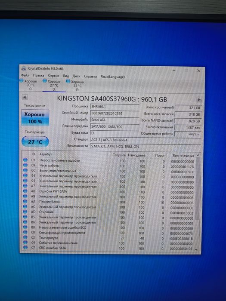Click the Текущее column header
This screenshot has height=301, width=226.
[x=119, y=155]
